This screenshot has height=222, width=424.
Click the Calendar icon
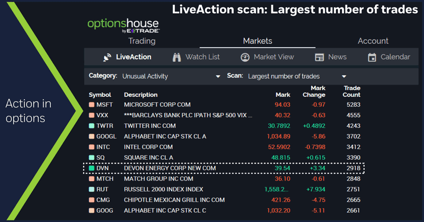tap(372, 57)
